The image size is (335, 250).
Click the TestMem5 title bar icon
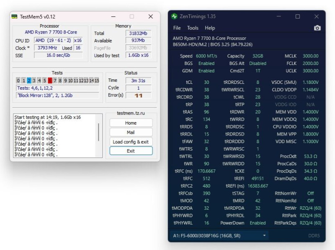coord(14,16)
